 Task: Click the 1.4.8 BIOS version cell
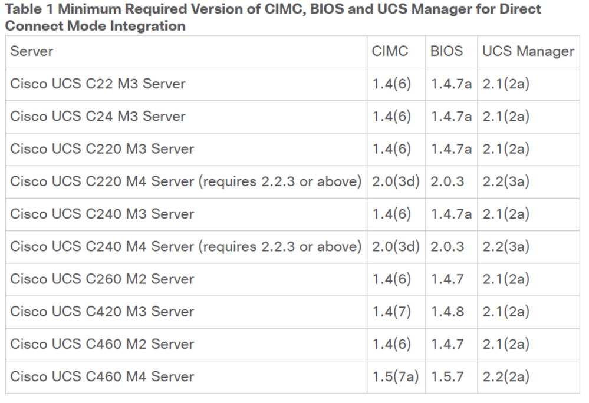(447, 312)
